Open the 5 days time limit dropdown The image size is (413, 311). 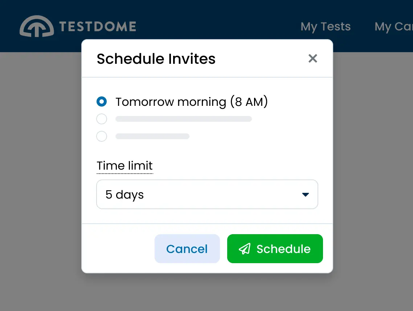tap(207, 194)
